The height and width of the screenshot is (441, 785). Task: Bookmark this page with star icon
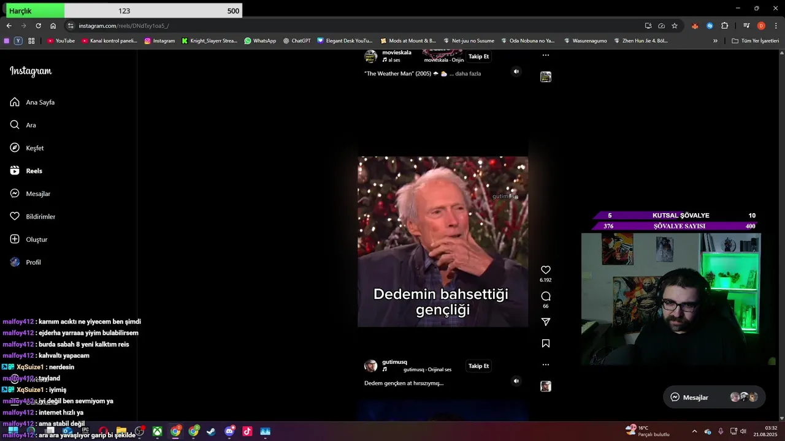(675, 26)
